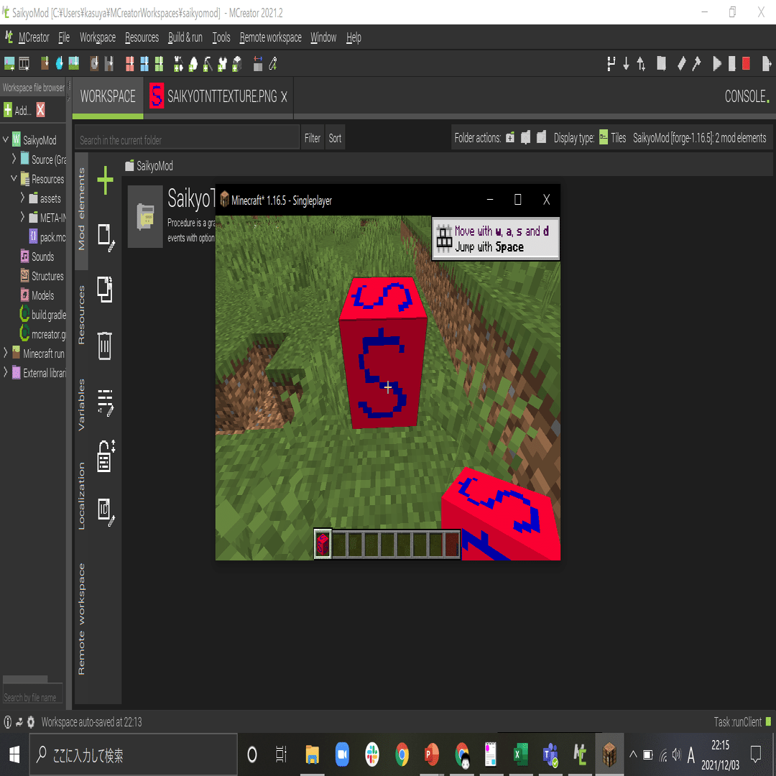This screenshot has width=776, height=776.
Task: Click the Sort button
Action: (335, 137)
